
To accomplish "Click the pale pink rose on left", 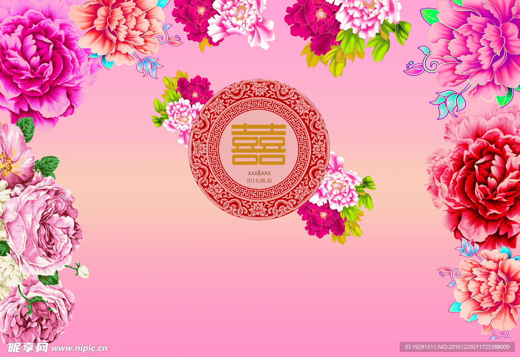I will click(42, 225).
